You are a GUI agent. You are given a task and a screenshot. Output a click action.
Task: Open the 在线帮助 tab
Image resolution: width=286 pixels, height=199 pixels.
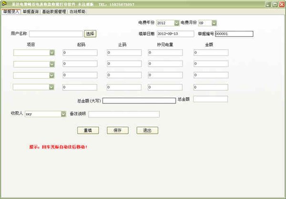coord(77,12)
